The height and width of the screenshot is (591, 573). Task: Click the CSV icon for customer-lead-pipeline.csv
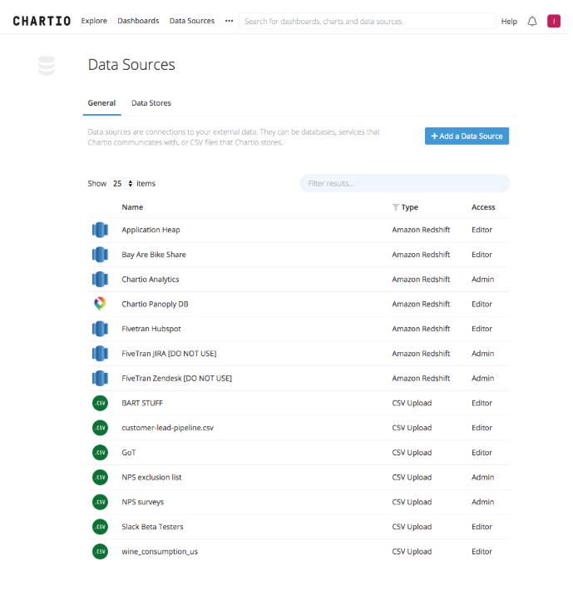click(100, 428)
